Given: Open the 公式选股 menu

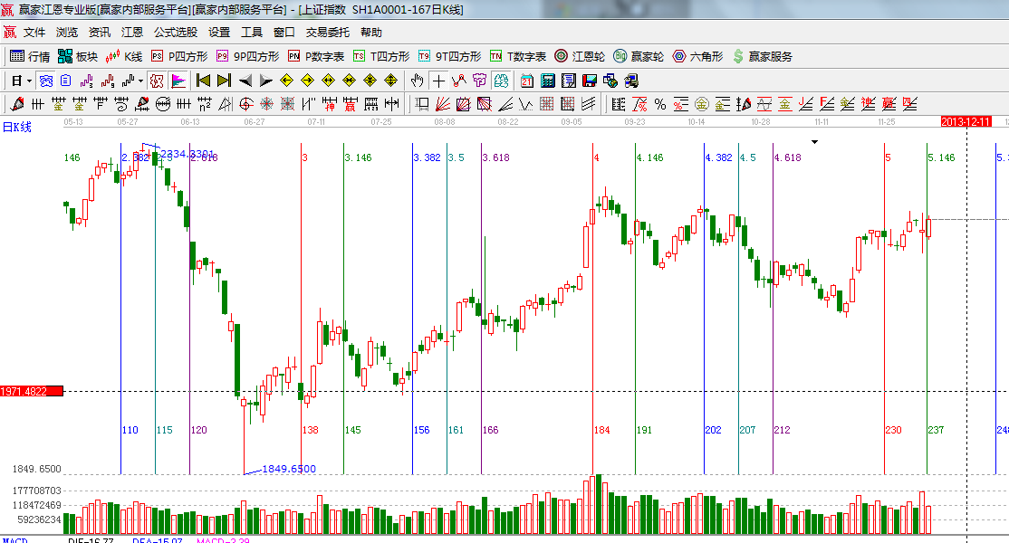Looking at the screenshot, I should tap(175, 32).
